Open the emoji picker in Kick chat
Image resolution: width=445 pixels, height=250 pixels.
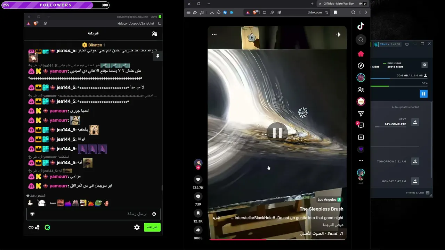point(154,214)
